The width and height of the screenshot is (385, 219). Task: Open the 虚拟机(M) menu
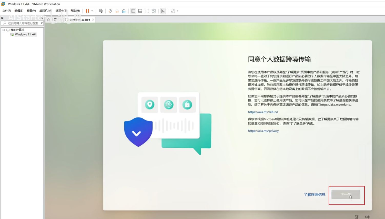pos(45,11)
